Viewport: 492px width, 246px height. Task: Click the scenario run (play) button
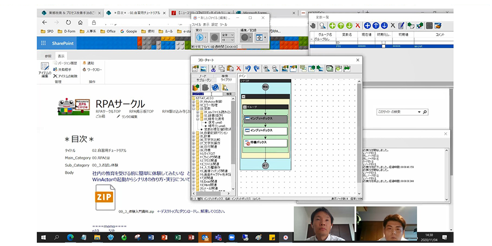point(199,37)
